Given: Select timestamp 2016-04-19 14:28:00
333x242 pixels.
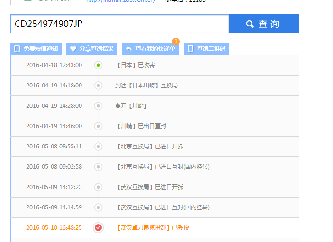Looking at the screenshot, I should [54, 106].
